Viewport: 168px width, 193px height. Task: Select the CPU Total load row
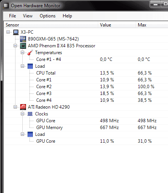86,73
